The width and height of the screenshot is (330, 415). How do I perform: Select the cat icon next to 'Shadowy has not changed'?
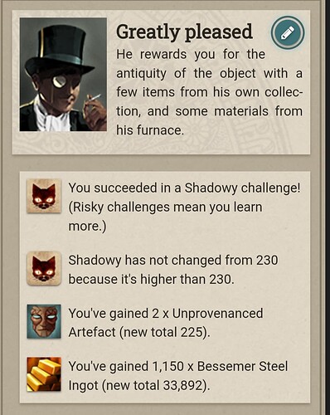(44, 268)
